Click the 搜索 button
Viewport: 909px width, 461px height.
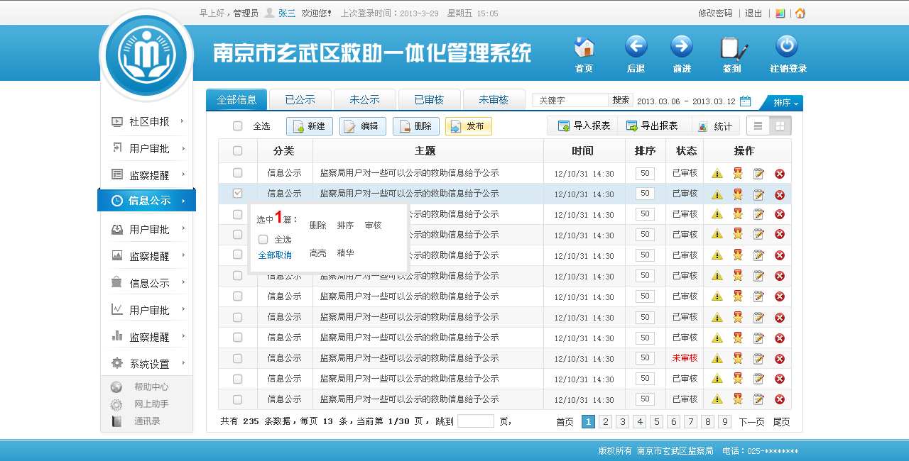[621, 101]
